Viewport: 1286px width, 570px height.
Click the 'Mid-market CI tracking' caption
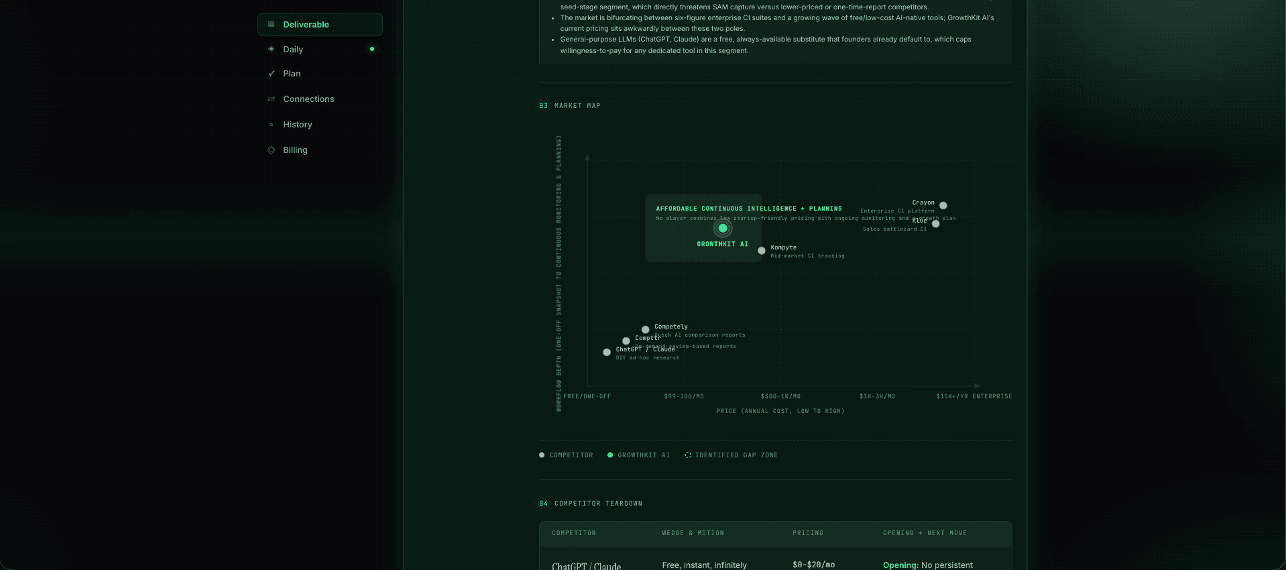coord(807,255)
